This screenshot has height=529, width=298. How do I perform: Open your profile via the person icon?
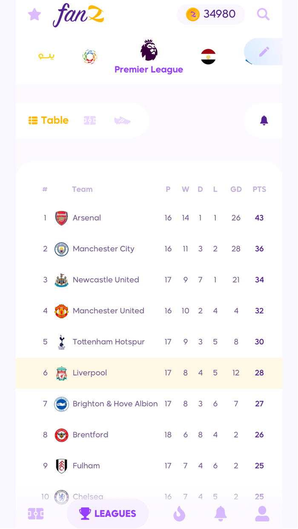[x=262, y=514]
